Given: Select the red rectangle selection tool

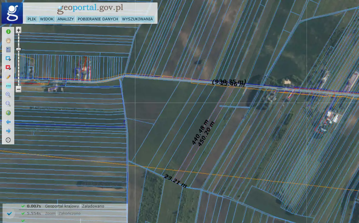Looking at the screenshot, I should coord(8,68).
